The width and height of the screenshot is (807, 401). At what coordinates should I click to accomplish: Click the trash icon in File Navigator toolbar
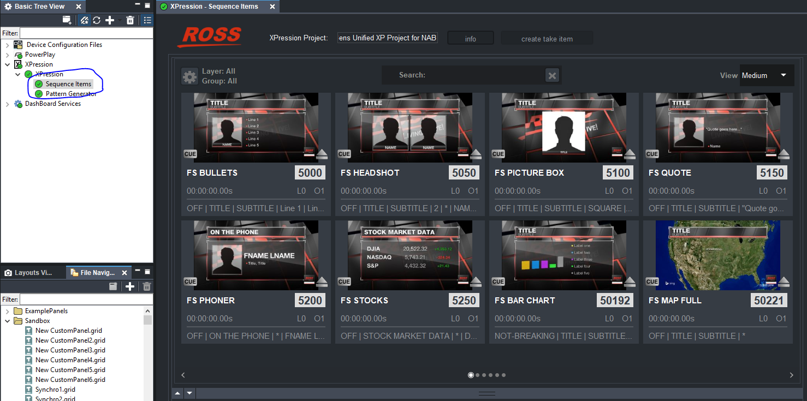(146, 286)
